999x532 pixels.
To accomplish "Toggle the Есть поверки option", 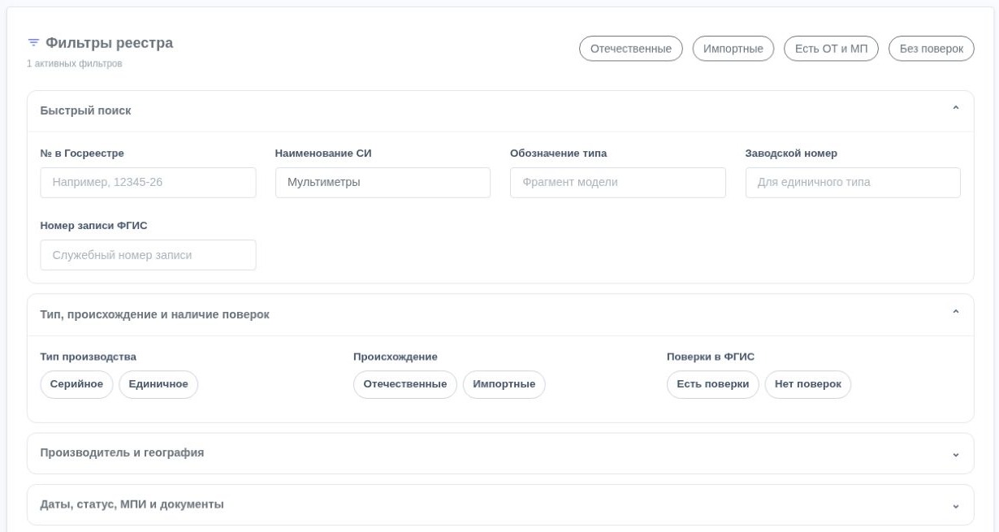I will pyautogui.click(x=712, y=384).
